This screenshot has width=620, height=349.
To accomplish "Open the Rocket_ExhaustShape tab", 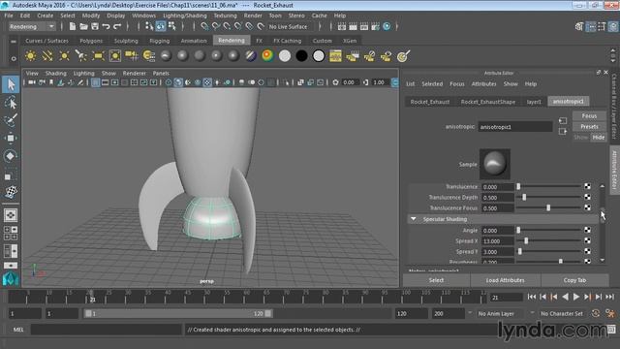I will click(x=488, y=102).
